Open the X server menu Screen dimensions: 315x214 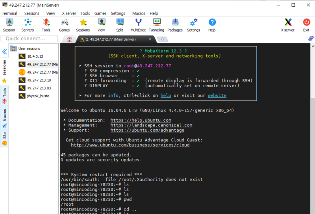click(69, 13)
